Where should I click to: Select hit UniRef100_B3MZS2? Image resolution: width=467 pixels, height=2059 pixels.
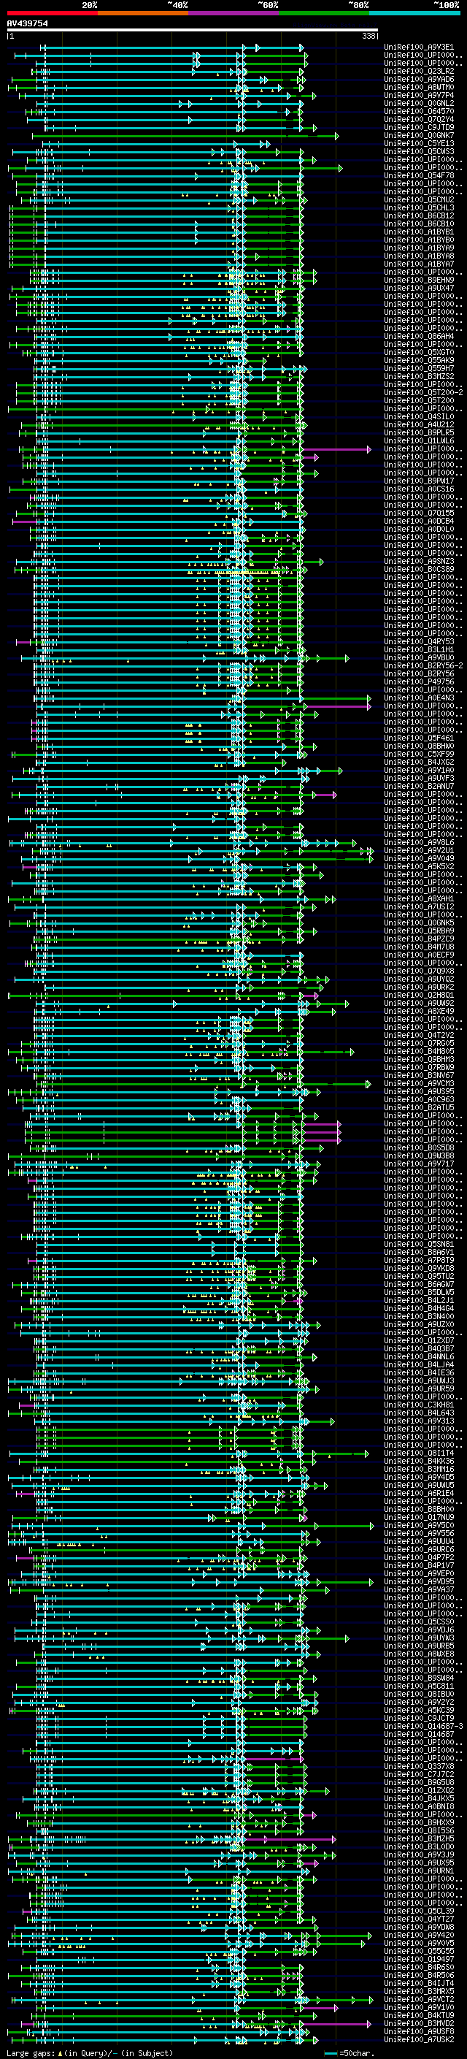tap(419, 376)
